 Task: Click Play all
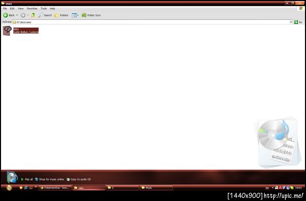[x=27, y=179]
